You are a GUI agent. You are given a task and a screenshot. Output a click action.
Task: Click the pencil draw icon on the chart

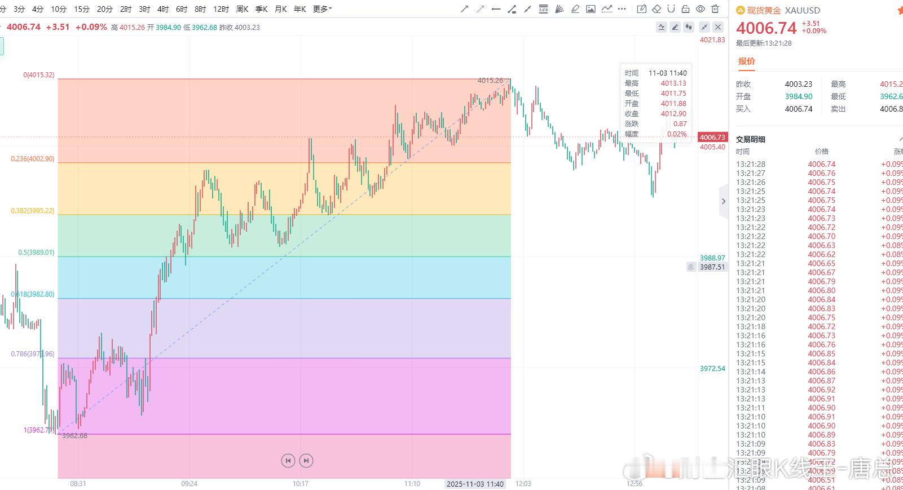click(x=675, y=27)
